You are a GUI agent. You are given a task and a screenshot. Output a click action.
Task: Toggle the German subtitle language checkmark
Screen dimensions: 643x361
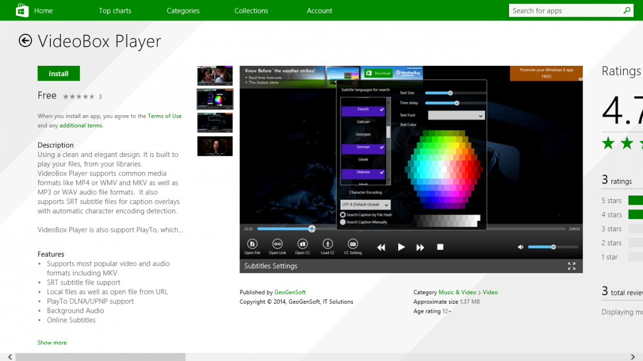tap(382, 147)
